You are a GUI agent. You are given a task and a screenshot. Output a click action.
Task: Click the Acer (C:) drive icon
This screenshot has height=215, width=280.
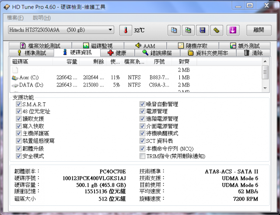15,78
